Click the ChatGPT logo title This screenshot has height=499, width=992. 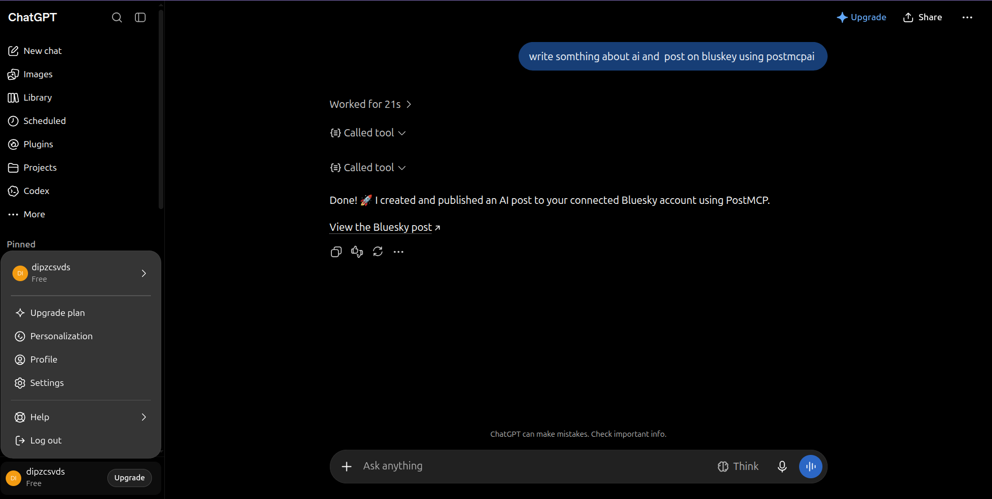click(x=33, y=18)
